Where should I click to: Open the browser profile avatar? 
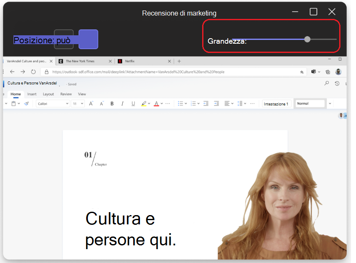[x=338, y=72]
